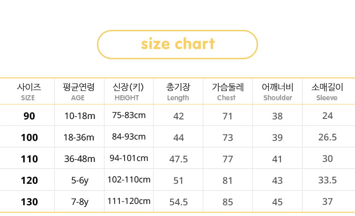Select the size 120 row label
The height and width of the screenshot is (216, 355).
point(29,181)
